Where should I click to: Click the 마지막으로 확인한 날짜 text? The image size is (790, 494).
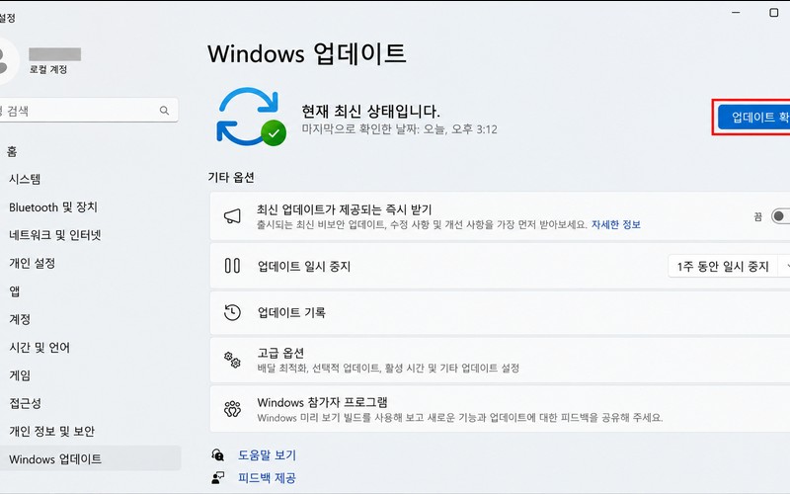coord(399,129)
